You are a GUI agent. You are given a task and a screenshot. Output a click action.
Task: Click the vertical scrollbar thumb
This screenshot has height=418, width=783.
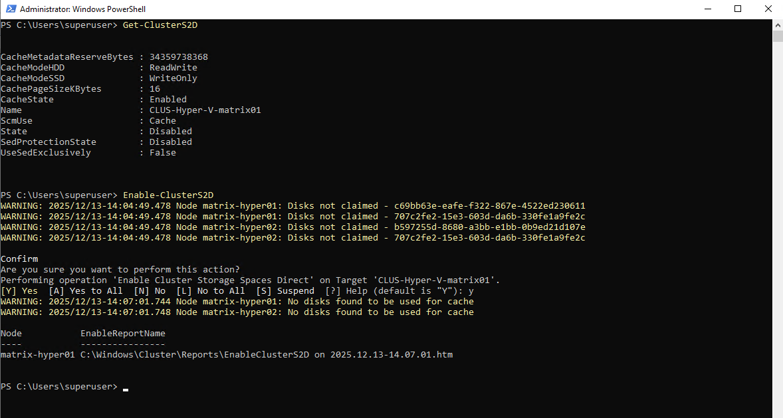click(x=777, y=35)
